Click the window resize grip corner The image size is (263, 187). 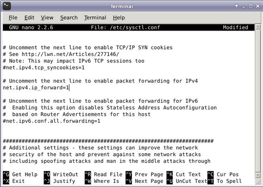[x=258, y=182]
